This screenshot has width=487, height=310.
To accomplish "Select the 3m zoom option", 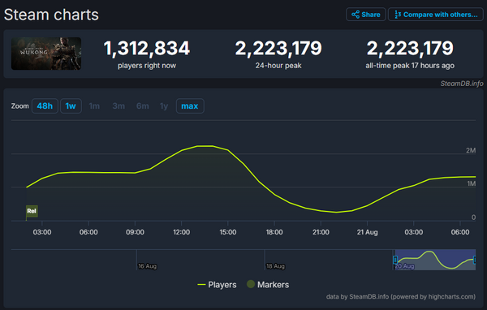I will coord(119,106).
